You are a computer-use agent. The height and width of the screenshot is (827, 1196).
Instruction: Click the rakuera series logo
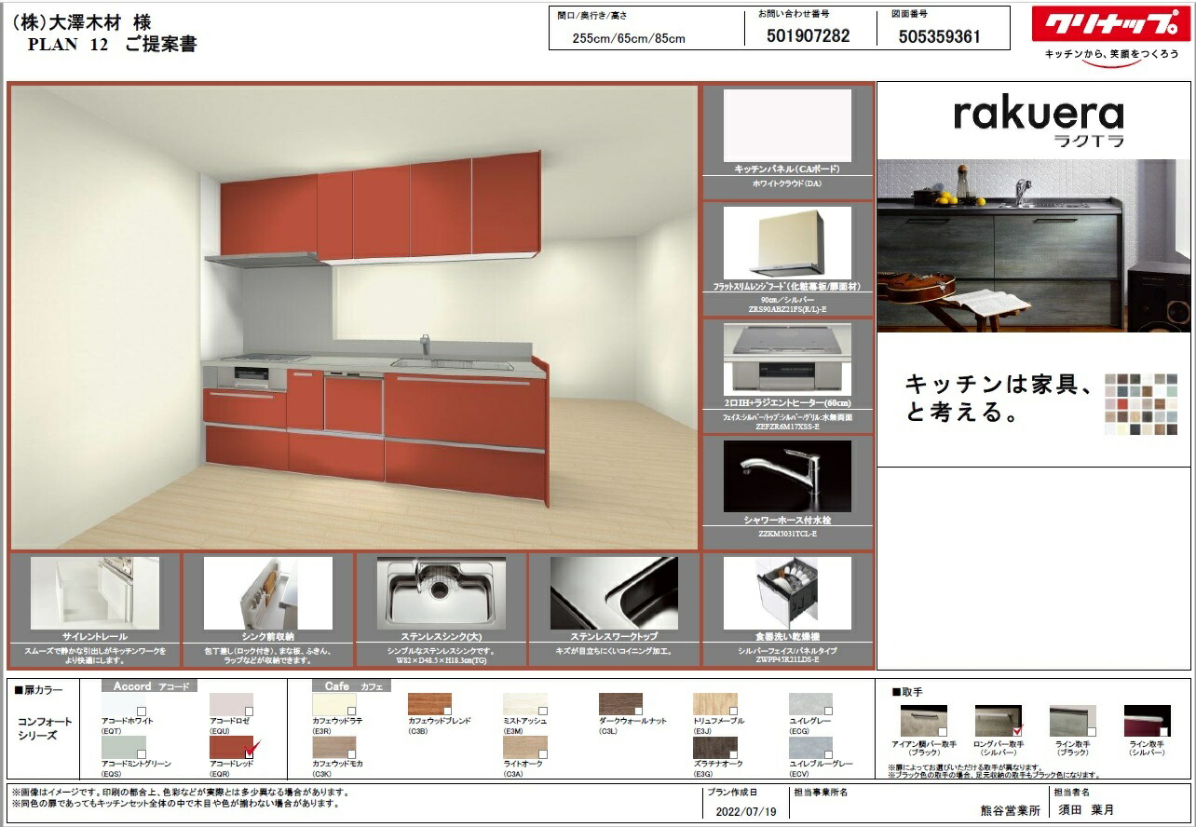tap(1039, 120)
